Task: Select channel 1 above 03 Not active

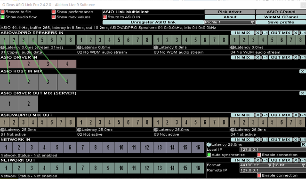Action: pyautogui.click(x=158, y=122)
